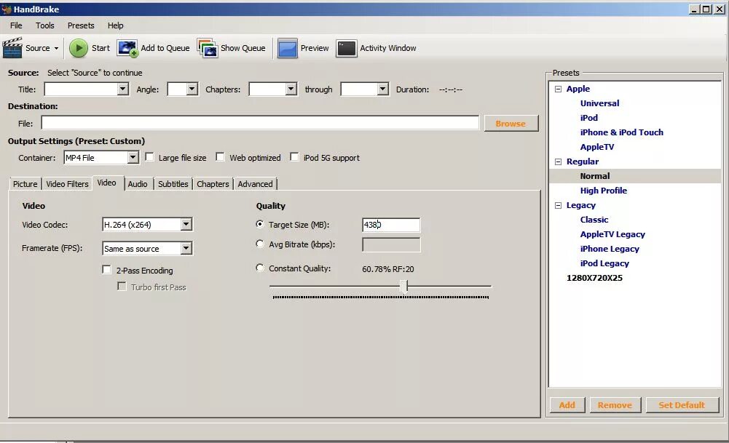Enable 2-Pass Encoding checkbox
Viewport: 729px width, 443px height.
pyautogui.click(x=107, y=270)
